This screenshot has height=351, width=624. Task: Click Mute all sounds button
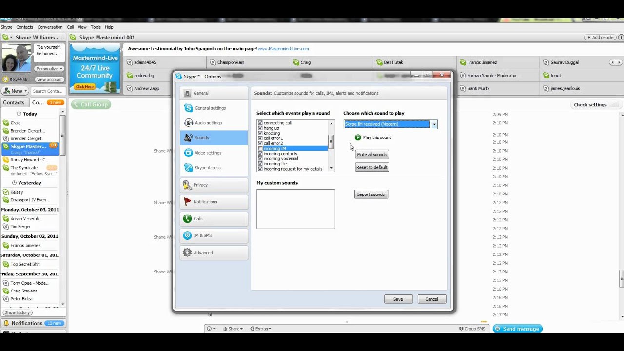[371, 155]
